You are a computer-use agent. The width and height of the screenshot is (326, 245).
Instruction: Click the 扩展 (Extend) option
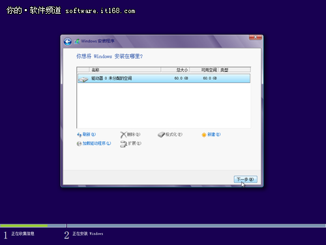point(135,143)
